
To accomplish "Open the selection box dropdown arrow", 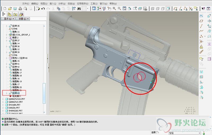I will (x=88, y=9).
